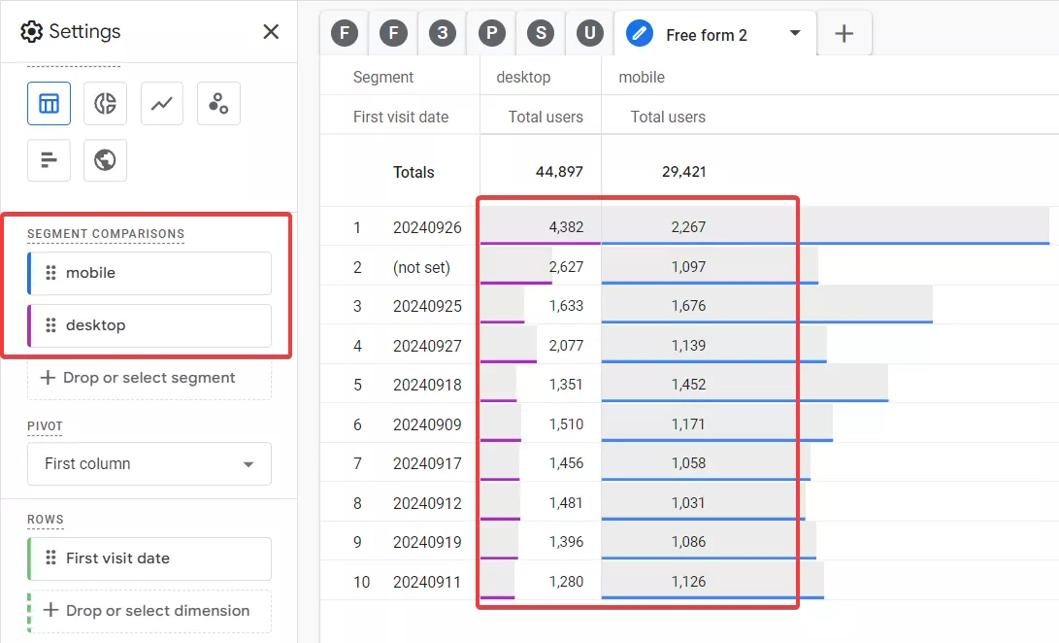This screenshot has height=643, width=1059.
Task: Click the mobile value 1,126
Action: (688, 582)
